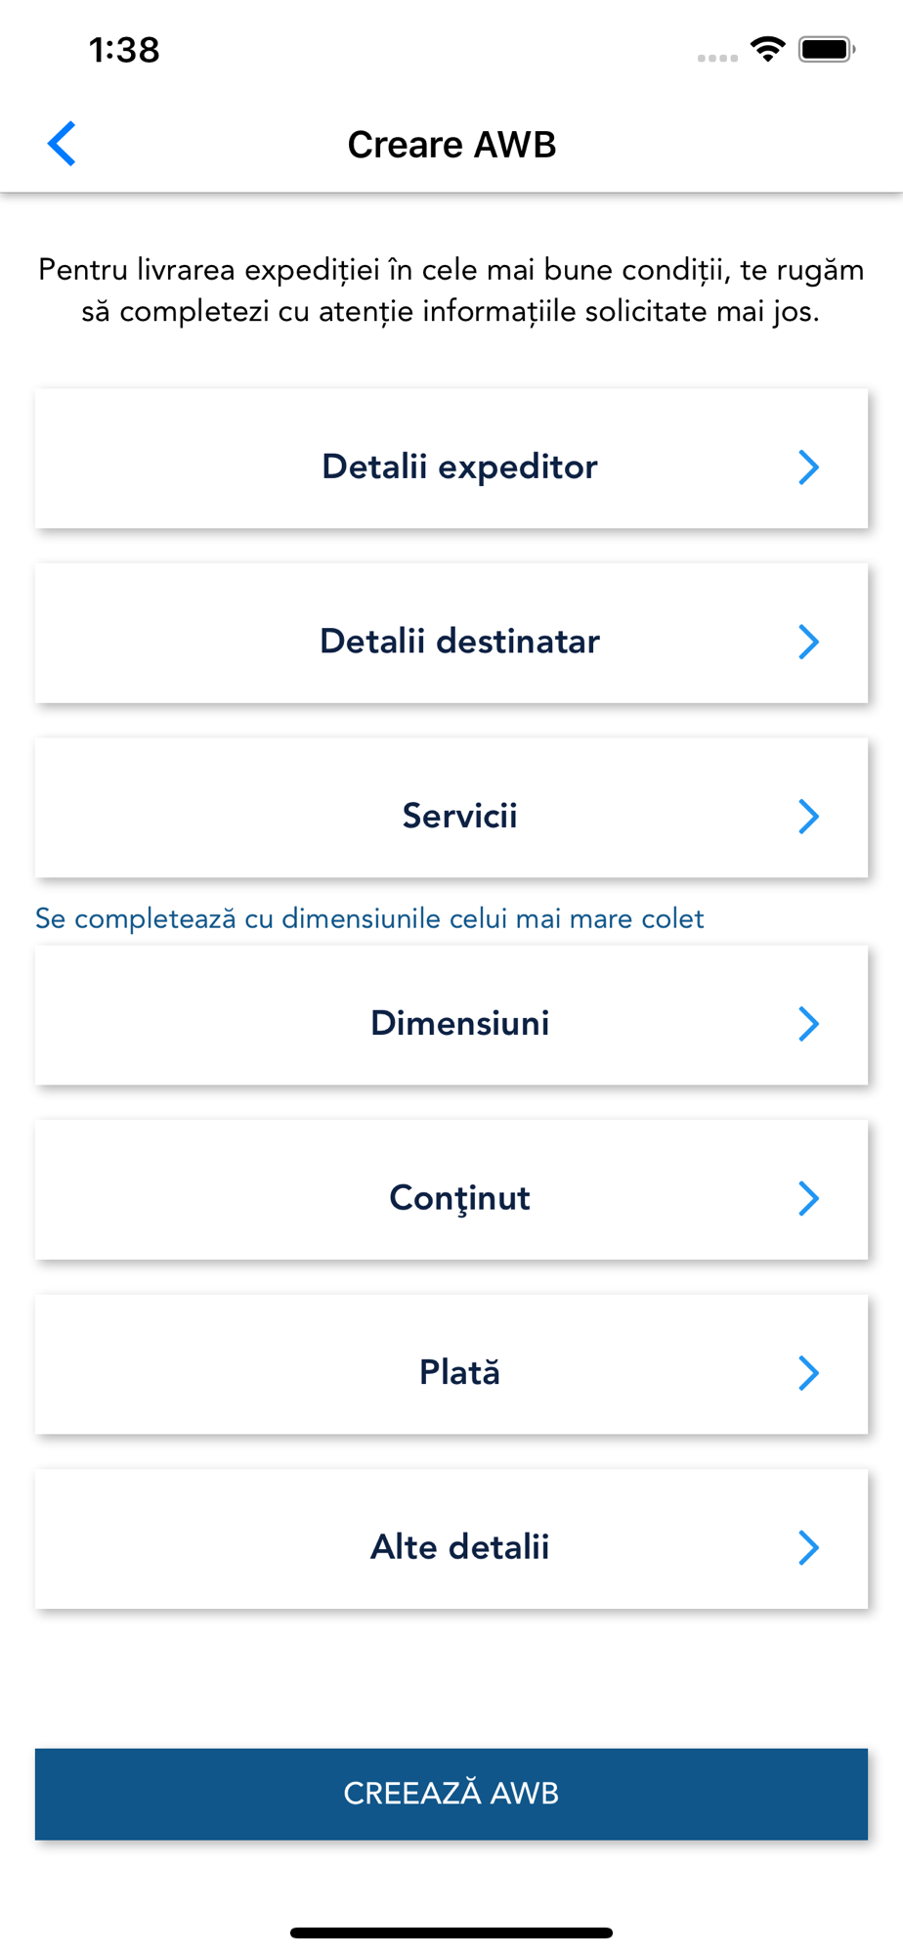Click the arrow icon next to Alte detalii
This screenshot has height=1956, width=903.
808,1547
